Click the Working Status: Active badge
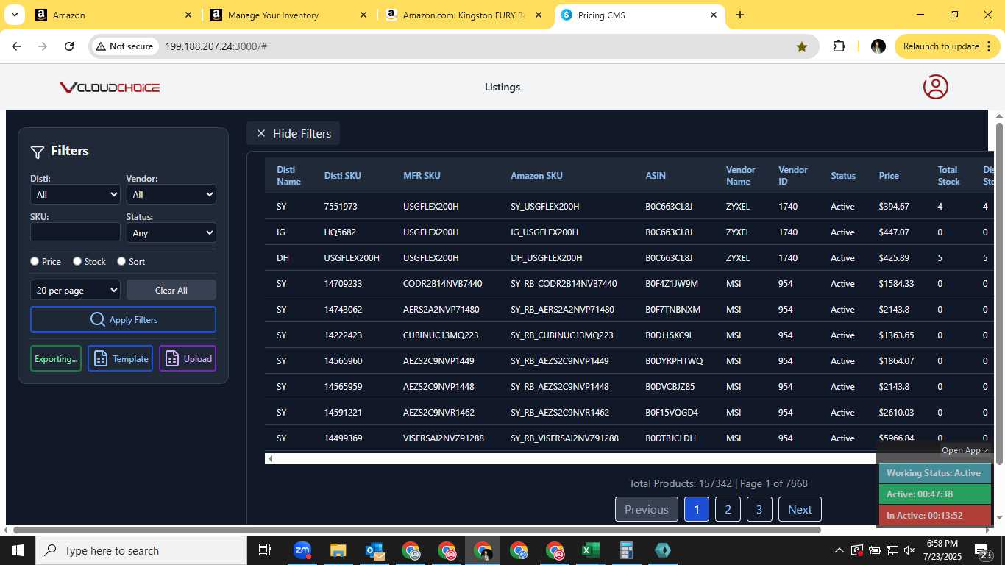The width and height of the screenshot is (1005, 565). click(934, 473)
